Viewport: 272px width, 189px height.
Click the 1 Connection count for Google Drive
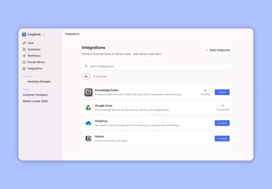(223, 108)
